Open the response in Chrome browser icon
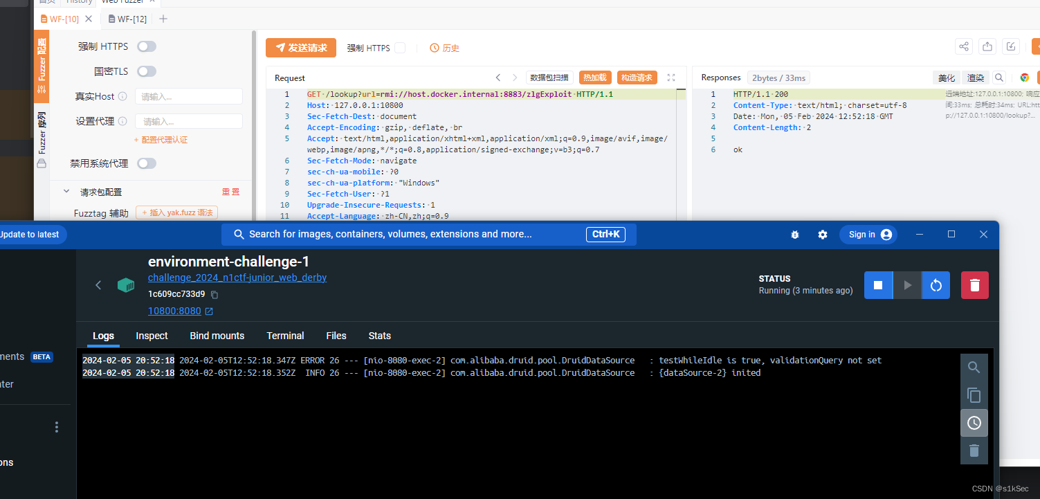 (1025, 78)
